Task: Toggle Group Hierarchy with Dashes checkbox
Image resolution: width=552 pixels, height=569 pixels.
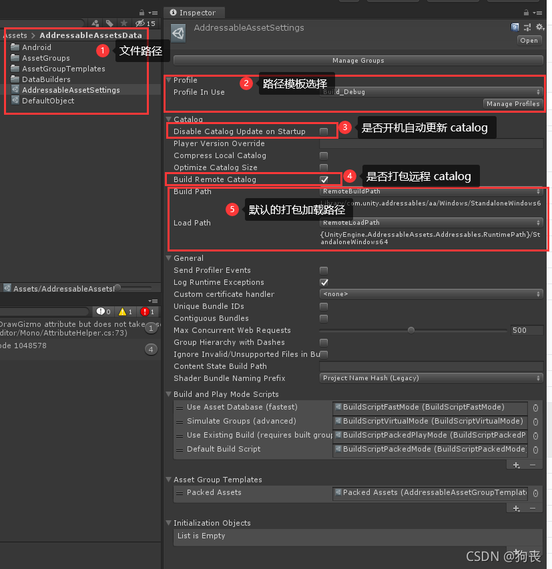Action: [x=324, y=343]
